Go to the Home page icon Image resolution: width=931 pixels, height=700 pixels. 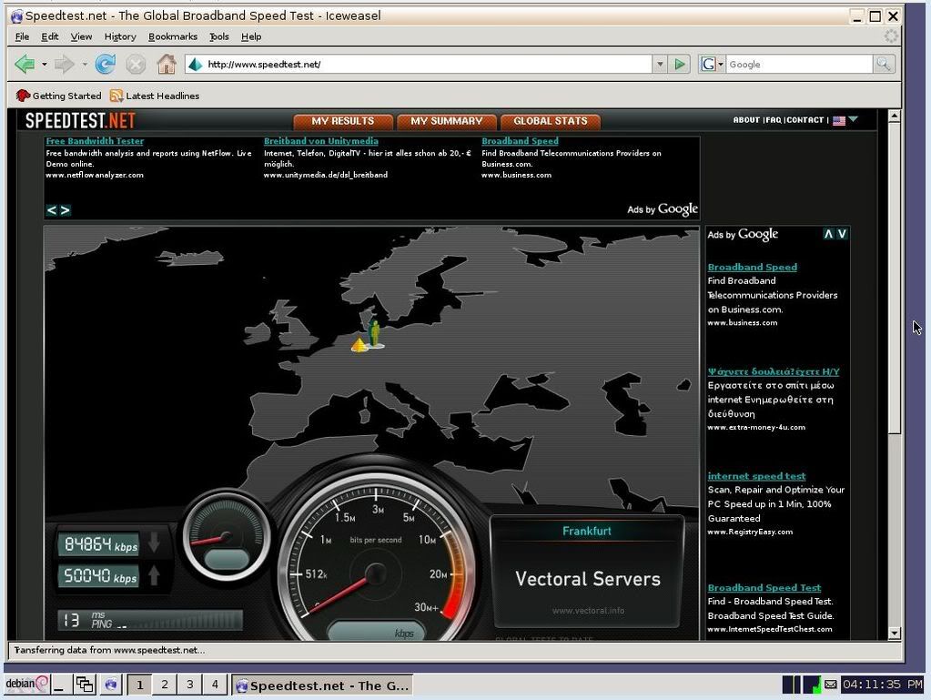[167, 64]
